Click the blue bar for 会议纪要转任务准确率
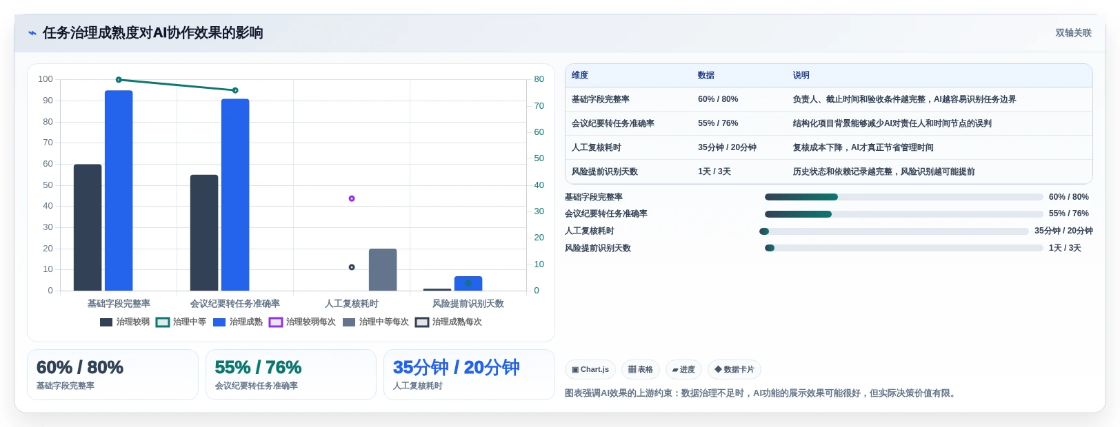Screen dimensions: 1120x427 [x=235, y=195]
